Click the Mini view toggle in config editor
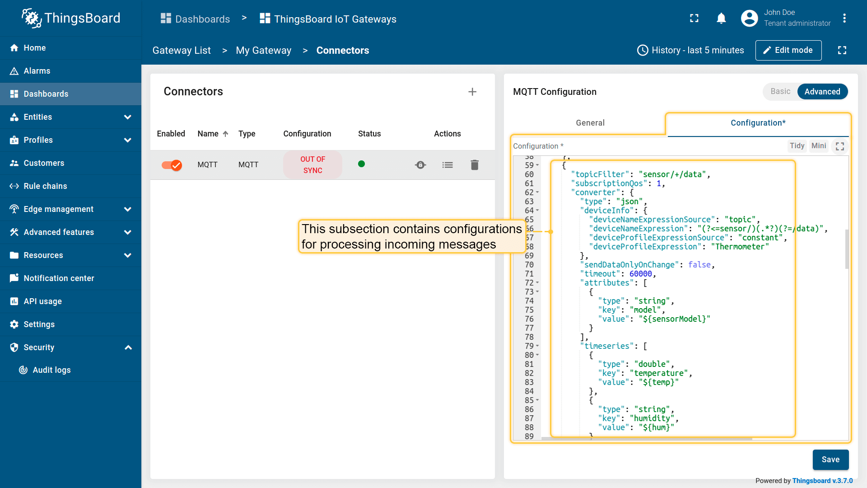Screen dimensions: 867x488 click(818, 146)
